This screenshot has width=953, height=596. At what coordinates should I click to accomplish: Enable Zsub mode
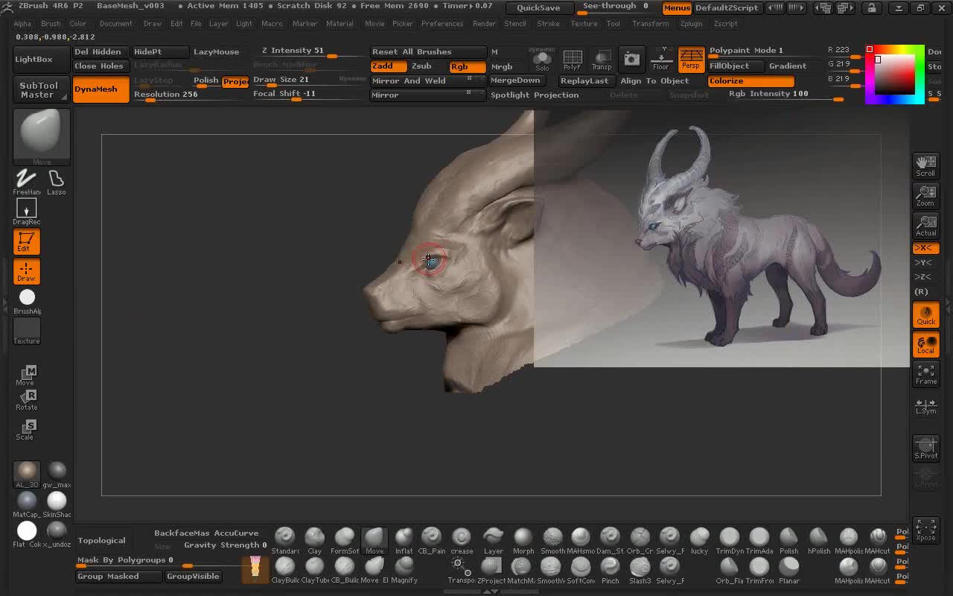pos(426,66)
